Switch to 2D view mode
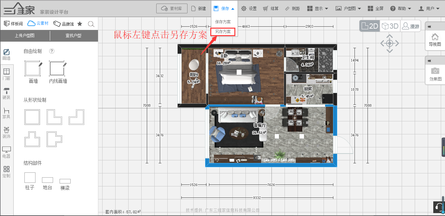This screenshot has height=216, width=445. coord(370,26)
